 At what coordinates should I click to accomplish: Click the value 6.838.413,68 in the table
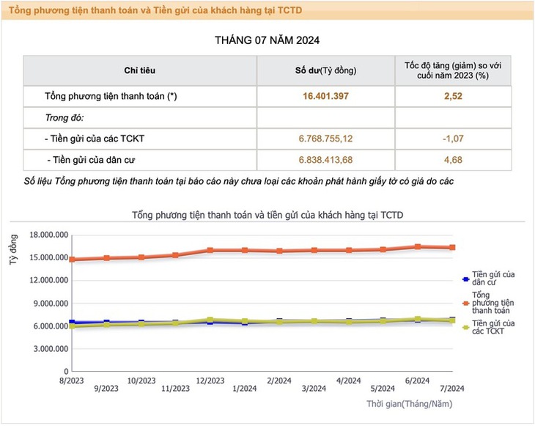click(326, 160)
